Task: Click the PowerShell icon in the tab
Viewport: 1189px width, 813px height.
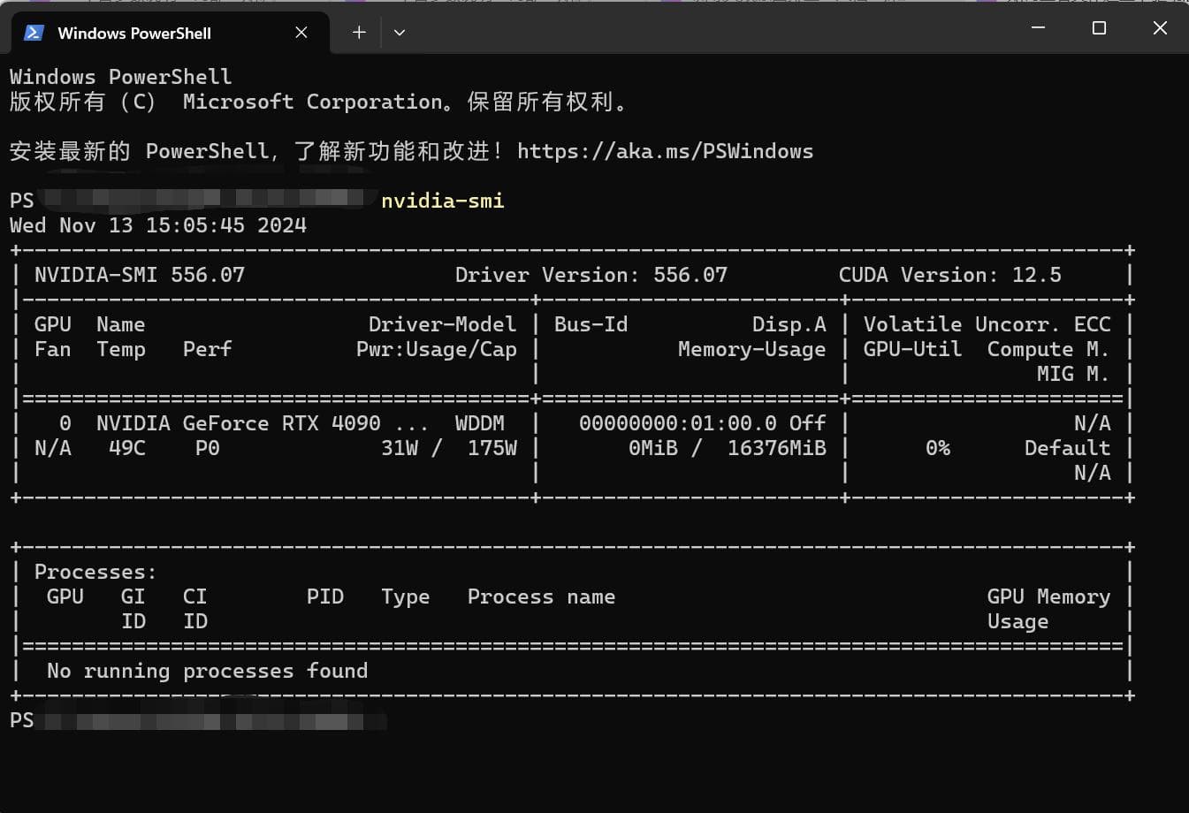Action: click(34, 33)
